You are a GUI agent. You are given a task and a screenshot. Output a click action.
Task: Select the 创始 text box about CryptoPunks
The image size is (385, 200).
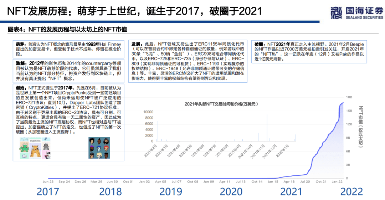(x=68, y=122)
